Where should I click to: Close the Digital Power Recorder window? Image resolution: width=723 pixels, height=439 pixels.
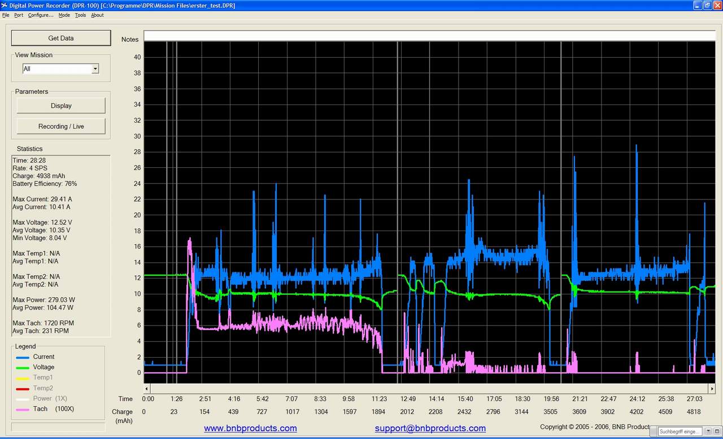click(717, 5)
